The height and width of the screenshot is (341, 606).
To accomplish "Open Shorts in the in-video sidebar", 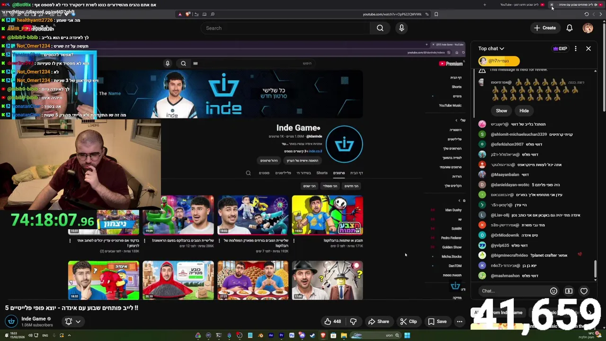I will 456,87.
